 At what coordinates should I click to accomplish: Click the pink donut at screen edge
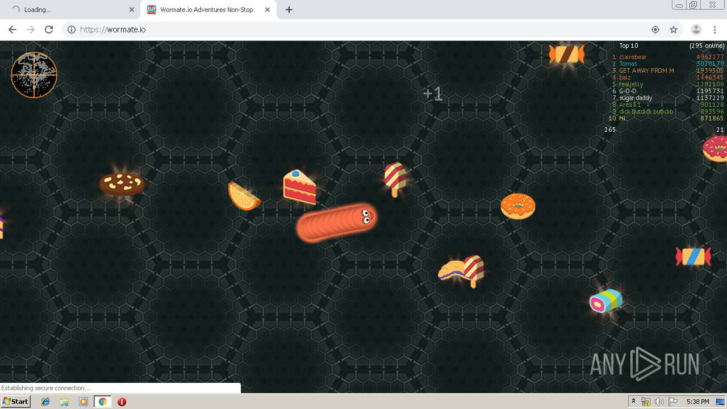716,149
